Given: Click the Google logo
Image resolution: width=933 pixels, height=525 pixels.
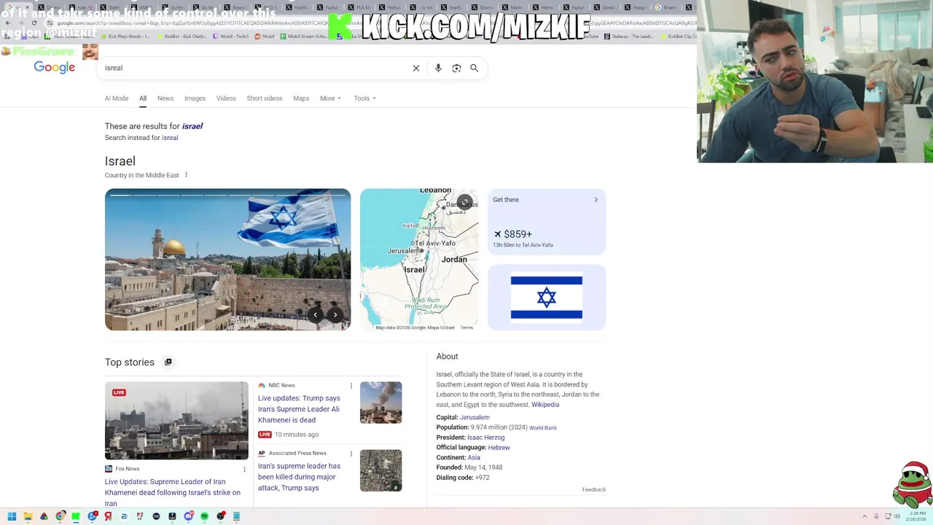Looking at the screenshot, I should click(x=55, y=68).
